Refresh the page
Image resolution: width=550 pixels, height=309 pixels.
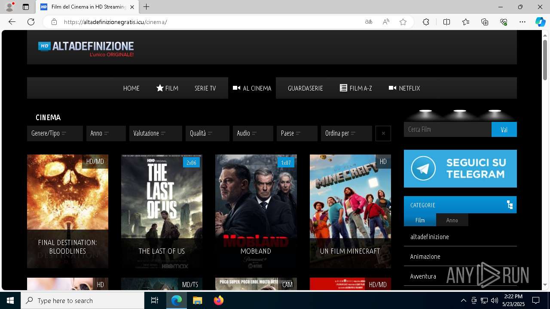pos(31,22)
